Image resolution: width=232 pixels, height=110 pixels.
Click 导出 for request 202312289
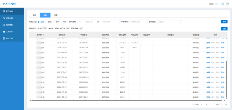tap(222, 53)
